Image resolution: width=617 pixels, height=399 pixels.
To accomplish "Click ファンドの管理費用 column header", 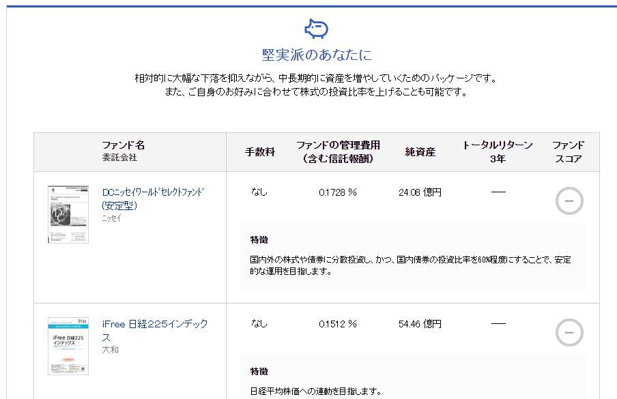I will [x=338, y=151].
